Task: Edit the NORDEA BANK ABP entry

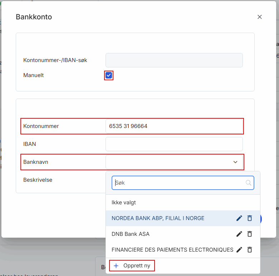Action: click(239, 218)
